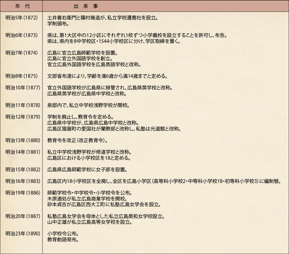This screenshot has height=254, width=289.
Task: Click the 砂本貞吉 私塾広島女学会 line
Action: (104, 205)
